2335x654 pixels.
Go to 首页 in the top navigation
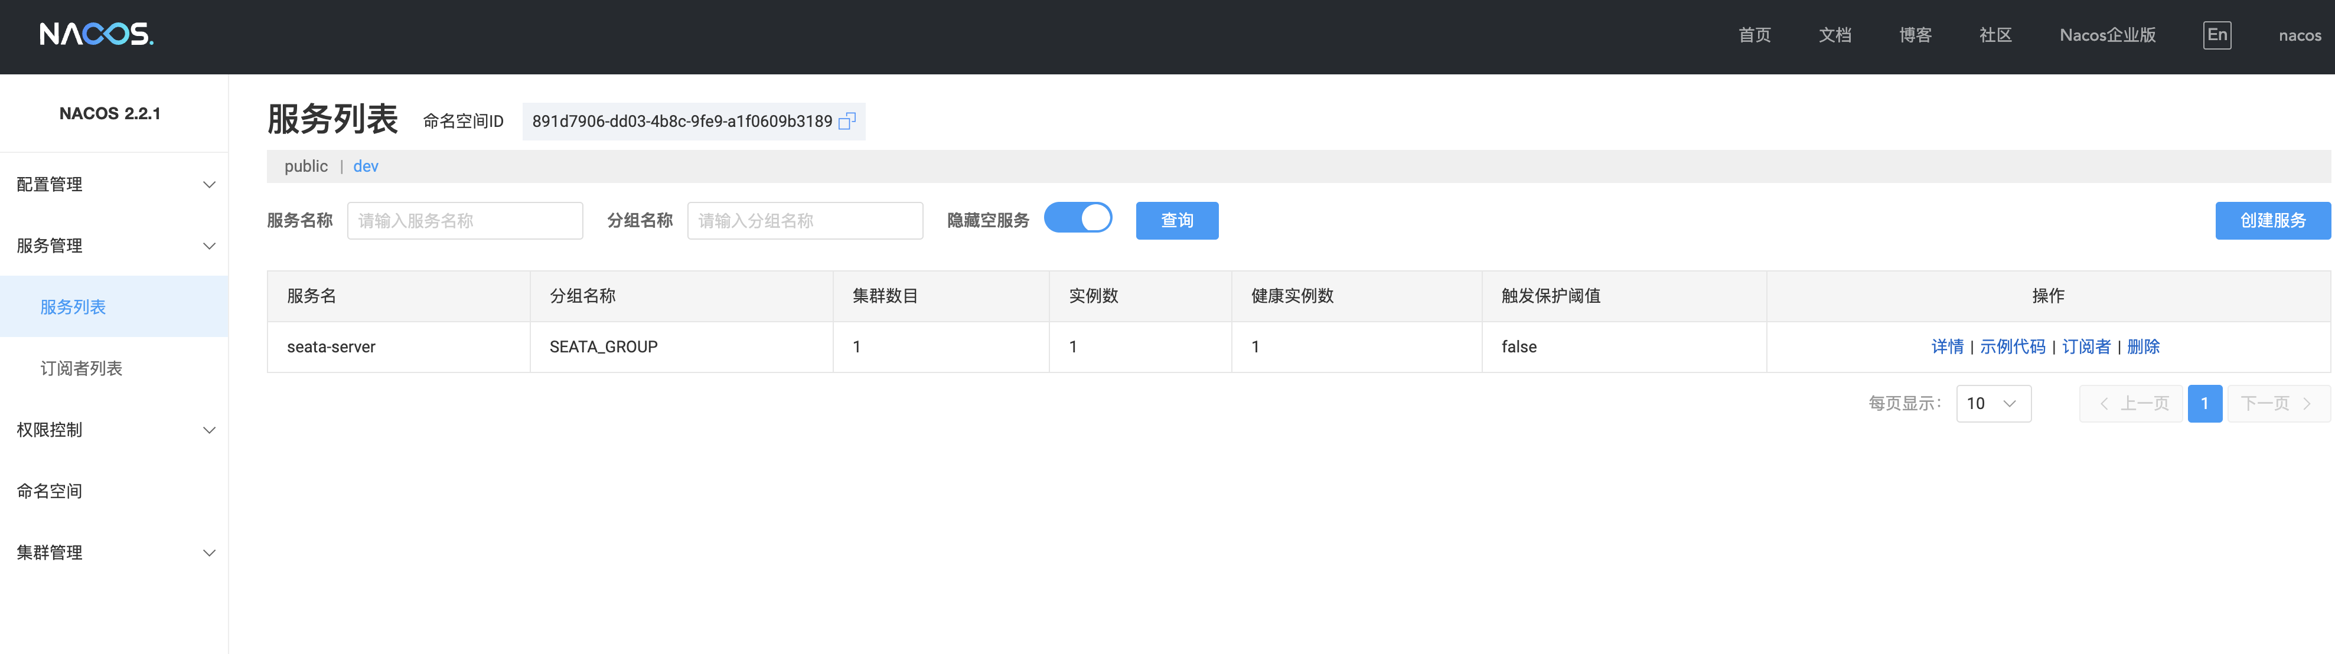point(1754,35)
